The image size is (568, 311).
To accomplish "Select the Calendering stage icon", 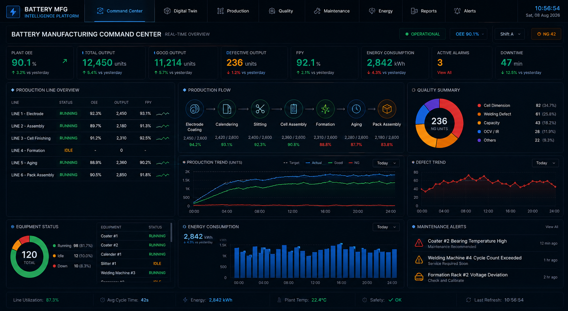I will click(227, 109).
